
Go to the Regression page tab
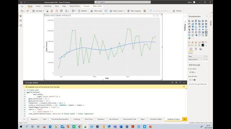(34, 119)
